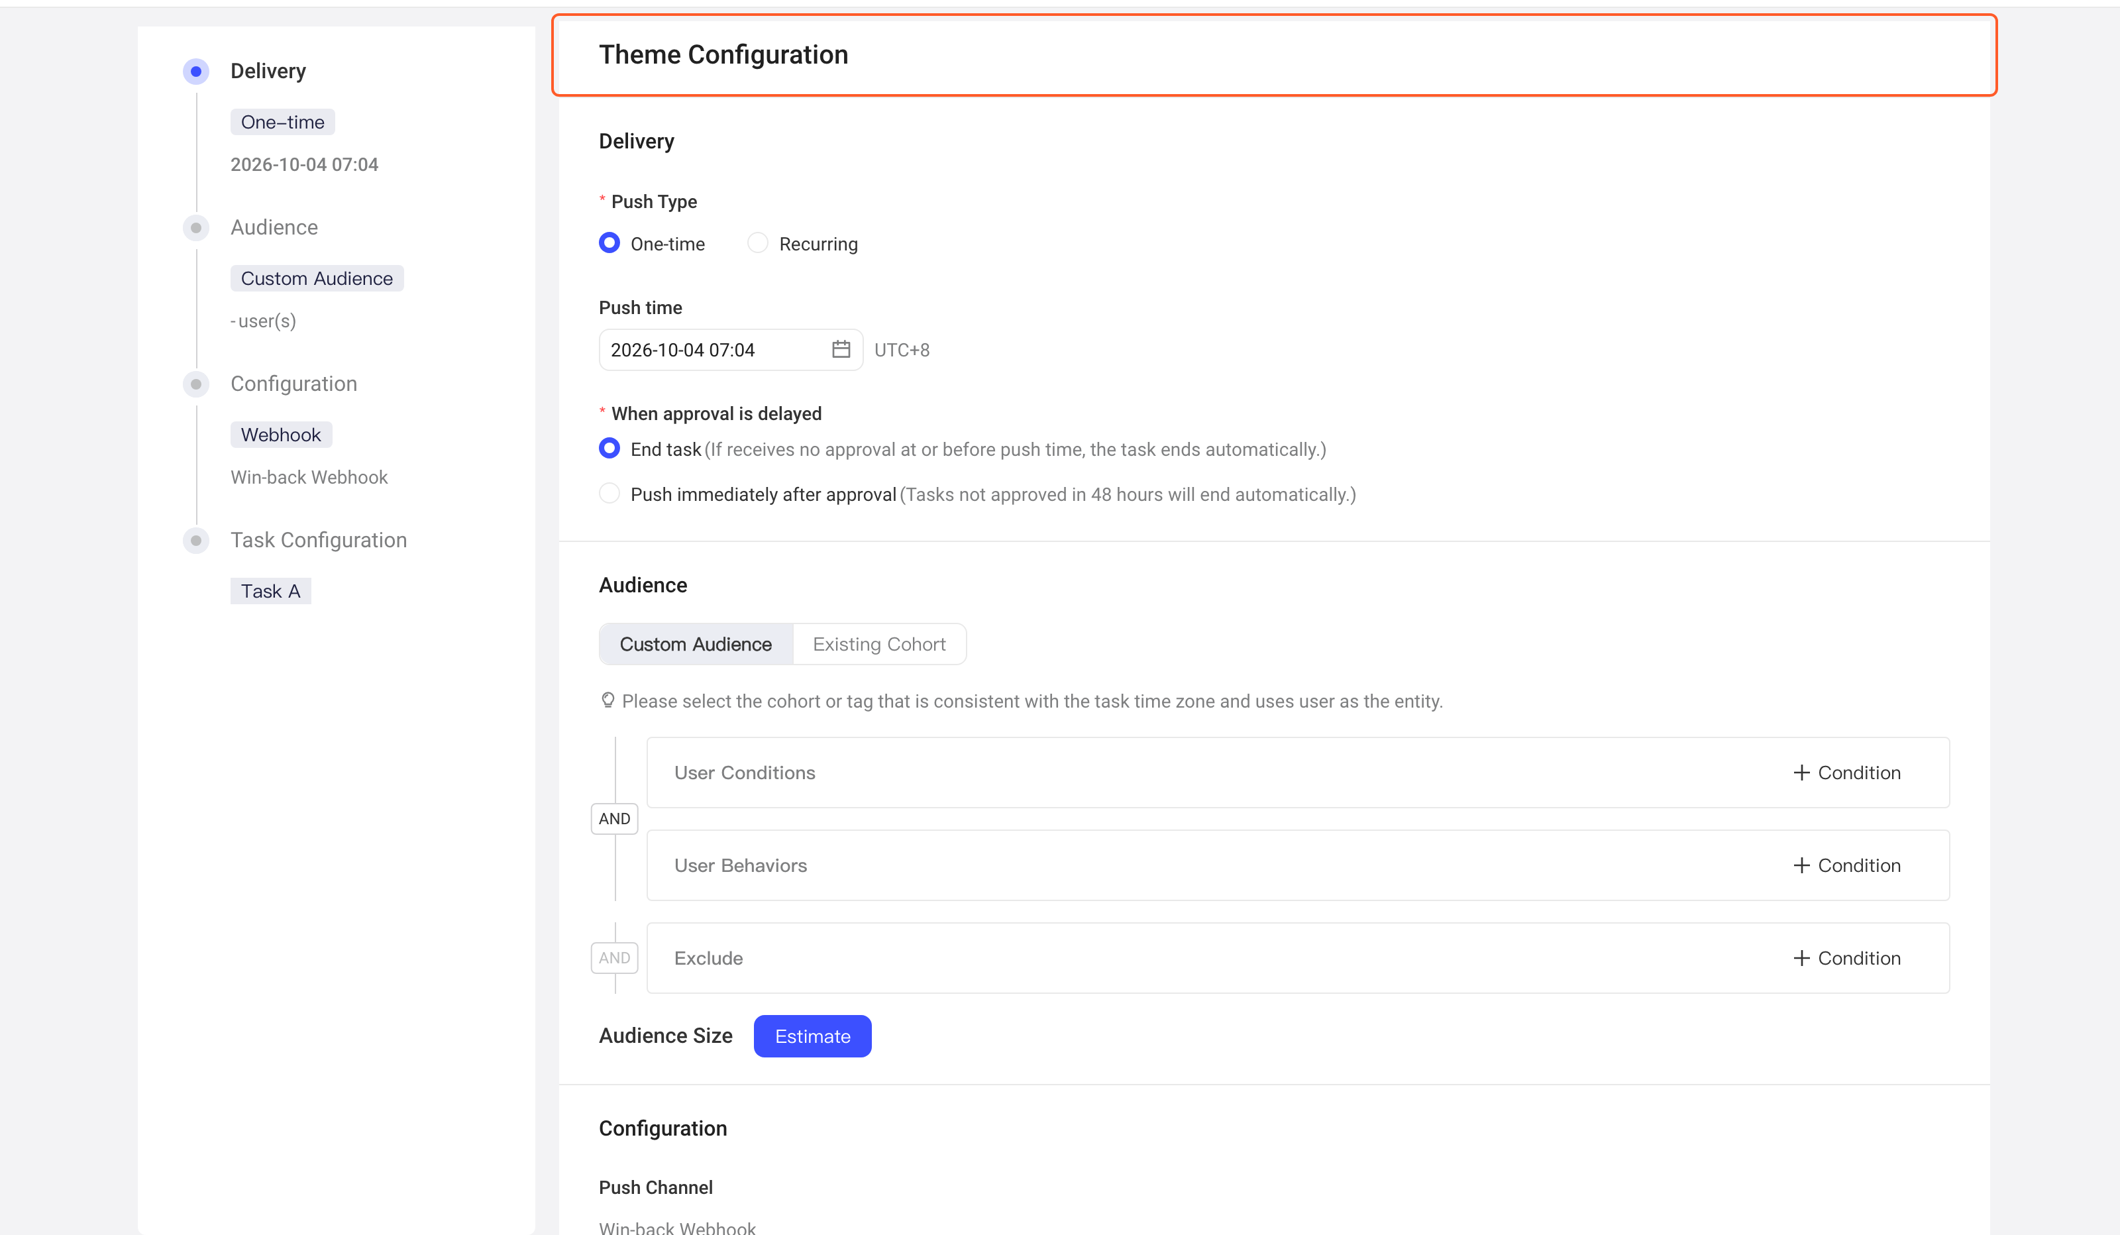The height and width of the screenshot is (1235, 2120).
Task: Click Win-back Webhook text in sidebar
Action: pos(309,477)
